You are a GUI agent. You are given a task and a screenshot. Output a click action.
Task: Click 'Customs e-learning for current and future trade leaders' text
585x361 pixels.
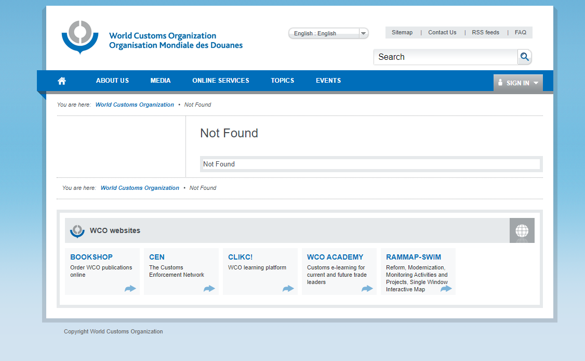click(x=337, y=275)
